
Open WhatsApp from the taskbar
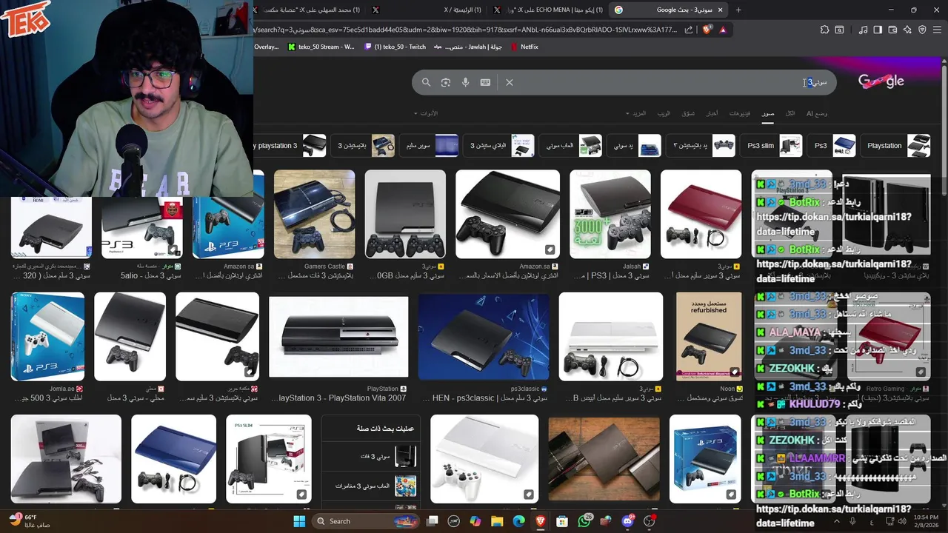(x=584, y=521)
